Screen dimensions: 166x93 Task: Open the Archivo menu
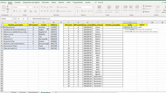tap(3, 2)
